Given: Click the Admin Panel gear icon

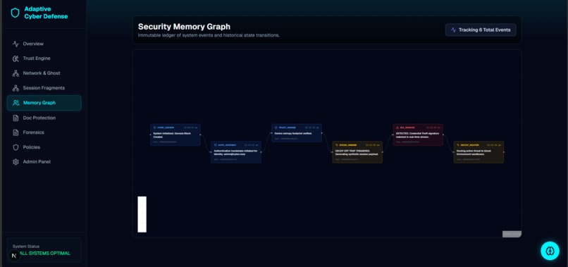Looking at the screenshot, I should tap(16, 162).
